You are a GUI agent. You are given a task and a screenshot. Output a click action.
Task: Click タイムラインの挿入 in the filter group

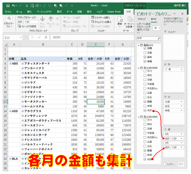(101, 22)
